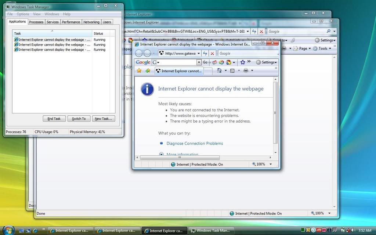The image size is (376, 235).
Task: Click the Google search field in front IE window
Action: click(248, 54)
